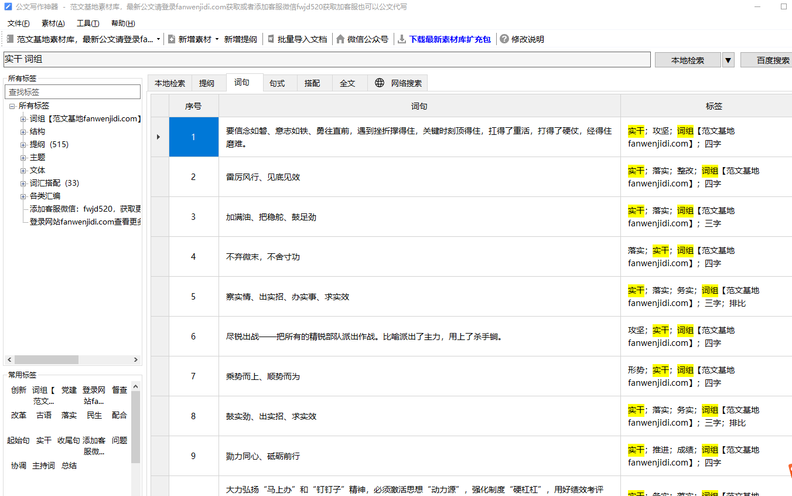Select the 添加客服微信 tree item

point(85,209)
